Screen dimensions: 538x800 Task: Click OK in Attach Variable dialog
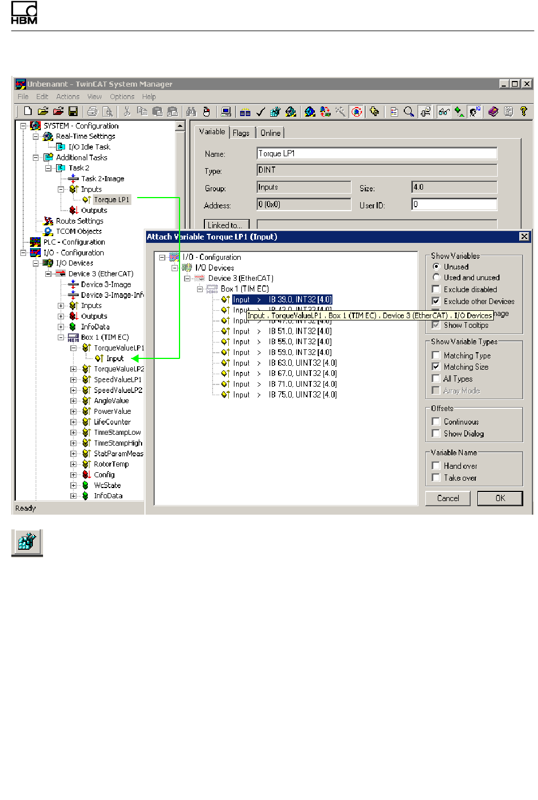coord(500,498)
